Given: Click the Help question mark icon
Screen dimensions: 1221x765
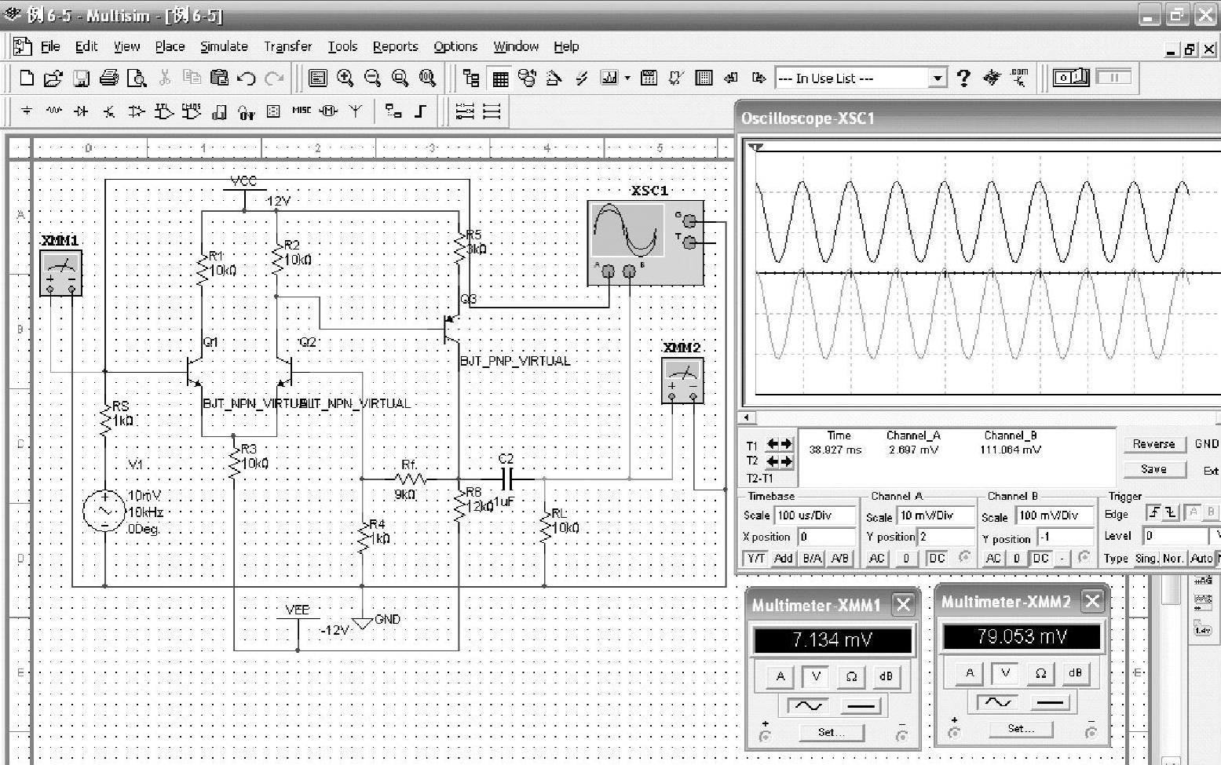Looking at the screenshot, I should [963, 78].
